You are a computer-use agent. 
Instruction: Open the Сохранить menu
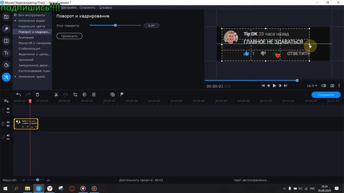click(87, 8)
